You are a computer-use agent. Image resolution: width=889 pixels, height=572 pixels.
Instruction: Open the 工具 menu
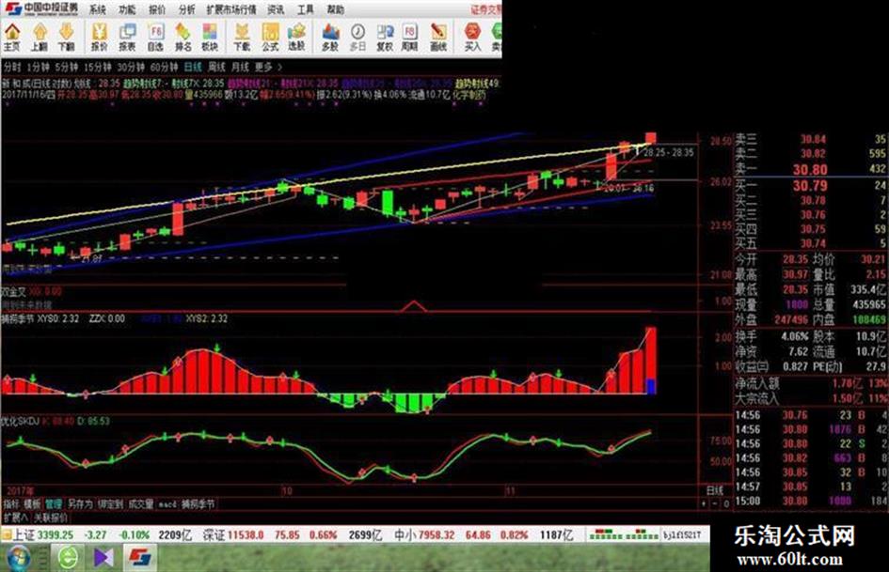(x=306, y=9)
